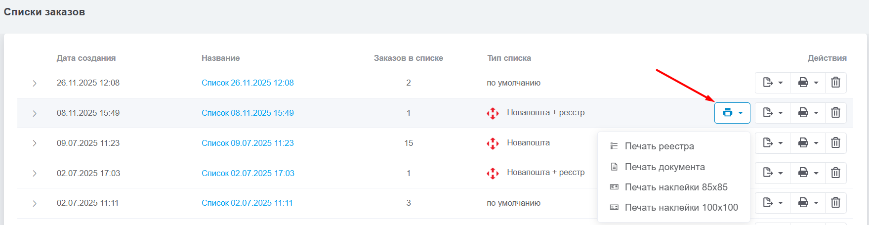
Task: Open print dropdown for list 02.07.2025 17:03
Action: (x=808, y=173)
